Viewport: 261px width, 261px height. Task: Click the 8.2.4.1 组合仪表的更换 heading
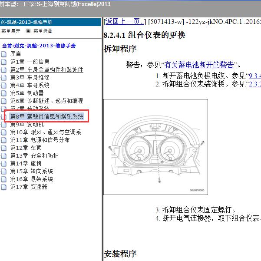point(145,35)
